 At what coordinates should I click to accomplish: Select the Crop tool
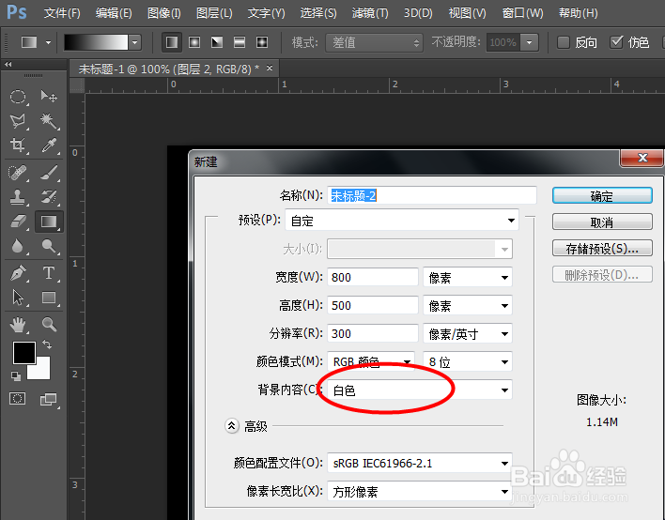pyautogui.click(x=18, y=145)
